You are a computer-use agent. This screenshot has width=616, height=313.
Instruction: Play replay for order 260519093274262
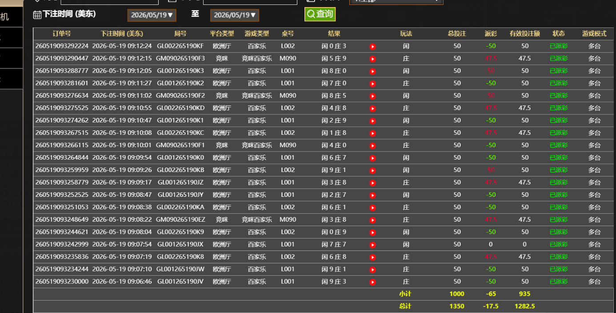(372, 121)
